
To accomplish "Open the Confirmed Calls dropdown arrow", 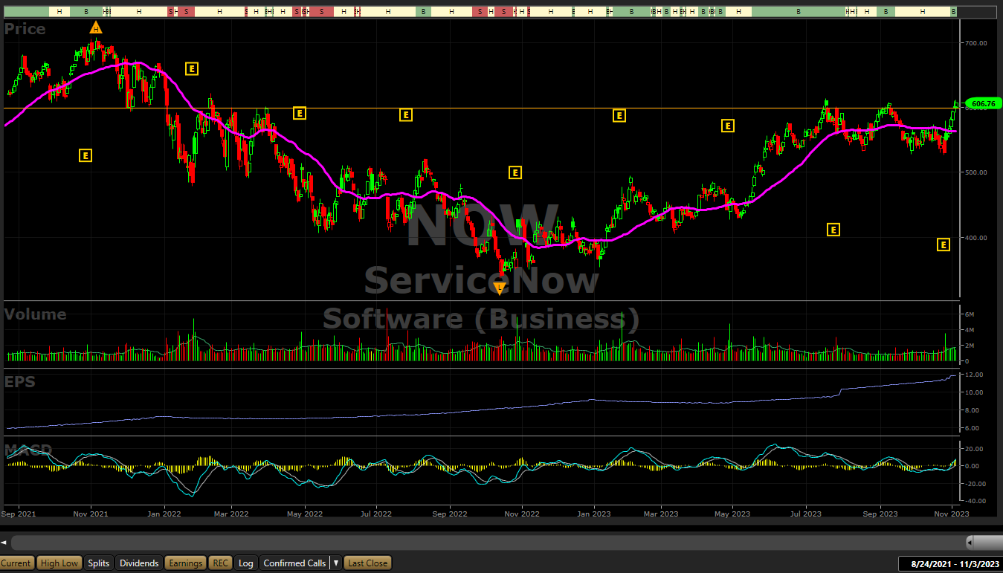I will pos(336,563).
